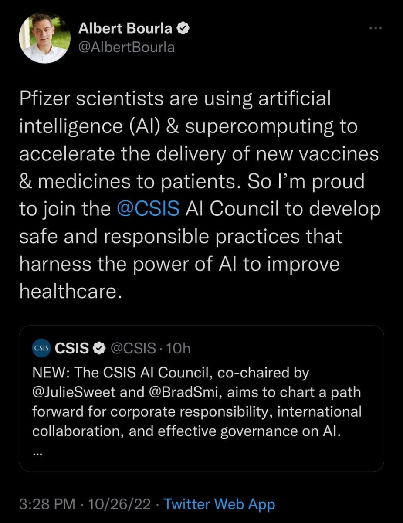This screenshot has width=403, height=523.
Task: Open Albert Bourla's profile picture
Action: (x=45, y=37)
